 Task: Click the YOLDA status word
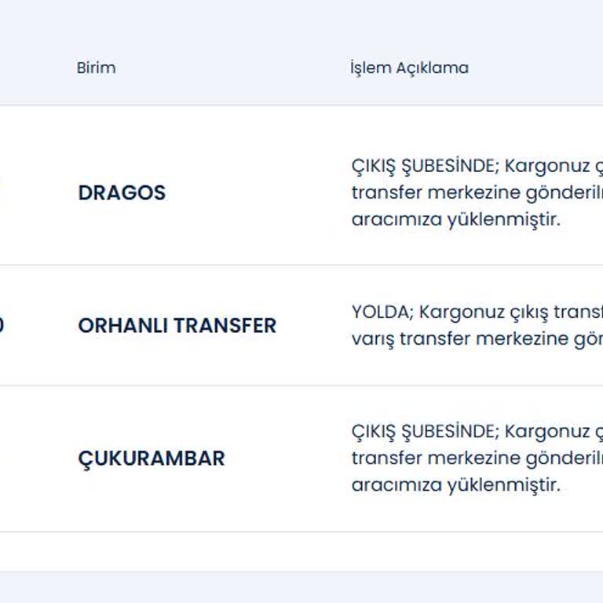click(x=382, y=312)
